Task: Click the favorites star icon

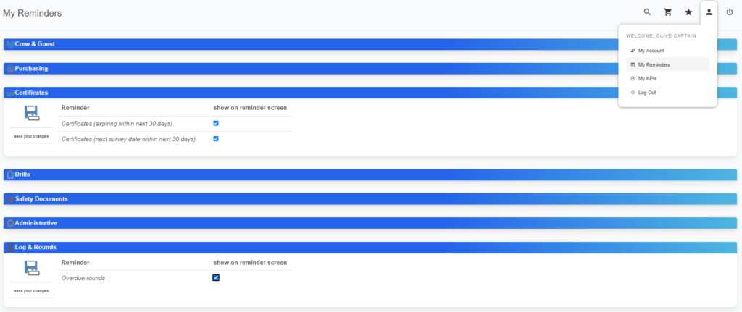Action: click(x=688, y=12)
